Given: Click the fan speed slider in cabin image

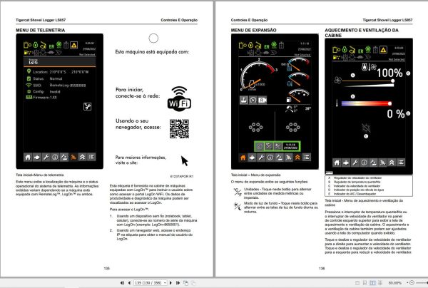Looking at the screenshot, I should (367, 81).
